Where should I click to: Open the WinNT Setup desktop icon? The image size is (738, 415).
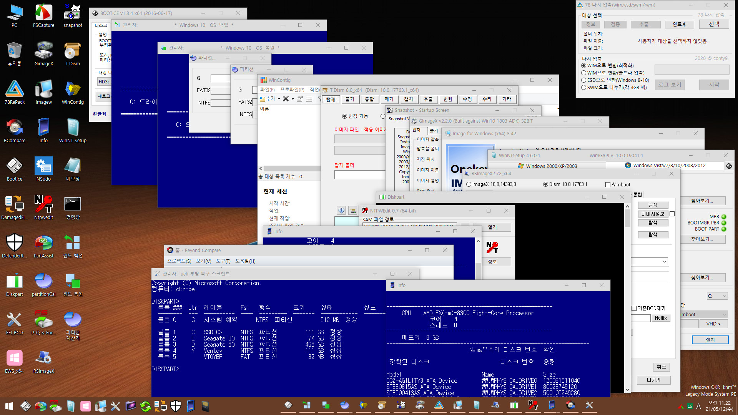73,131
